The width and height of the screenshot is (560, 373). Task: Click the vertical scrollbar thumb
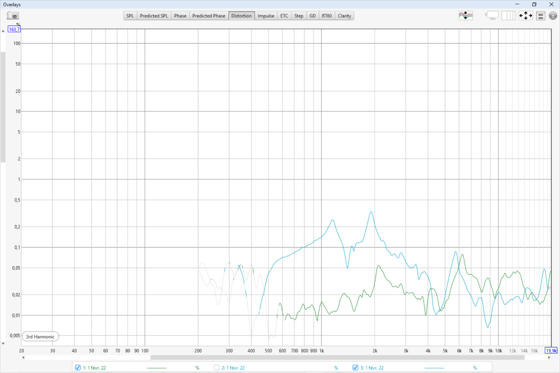[3, 107]
